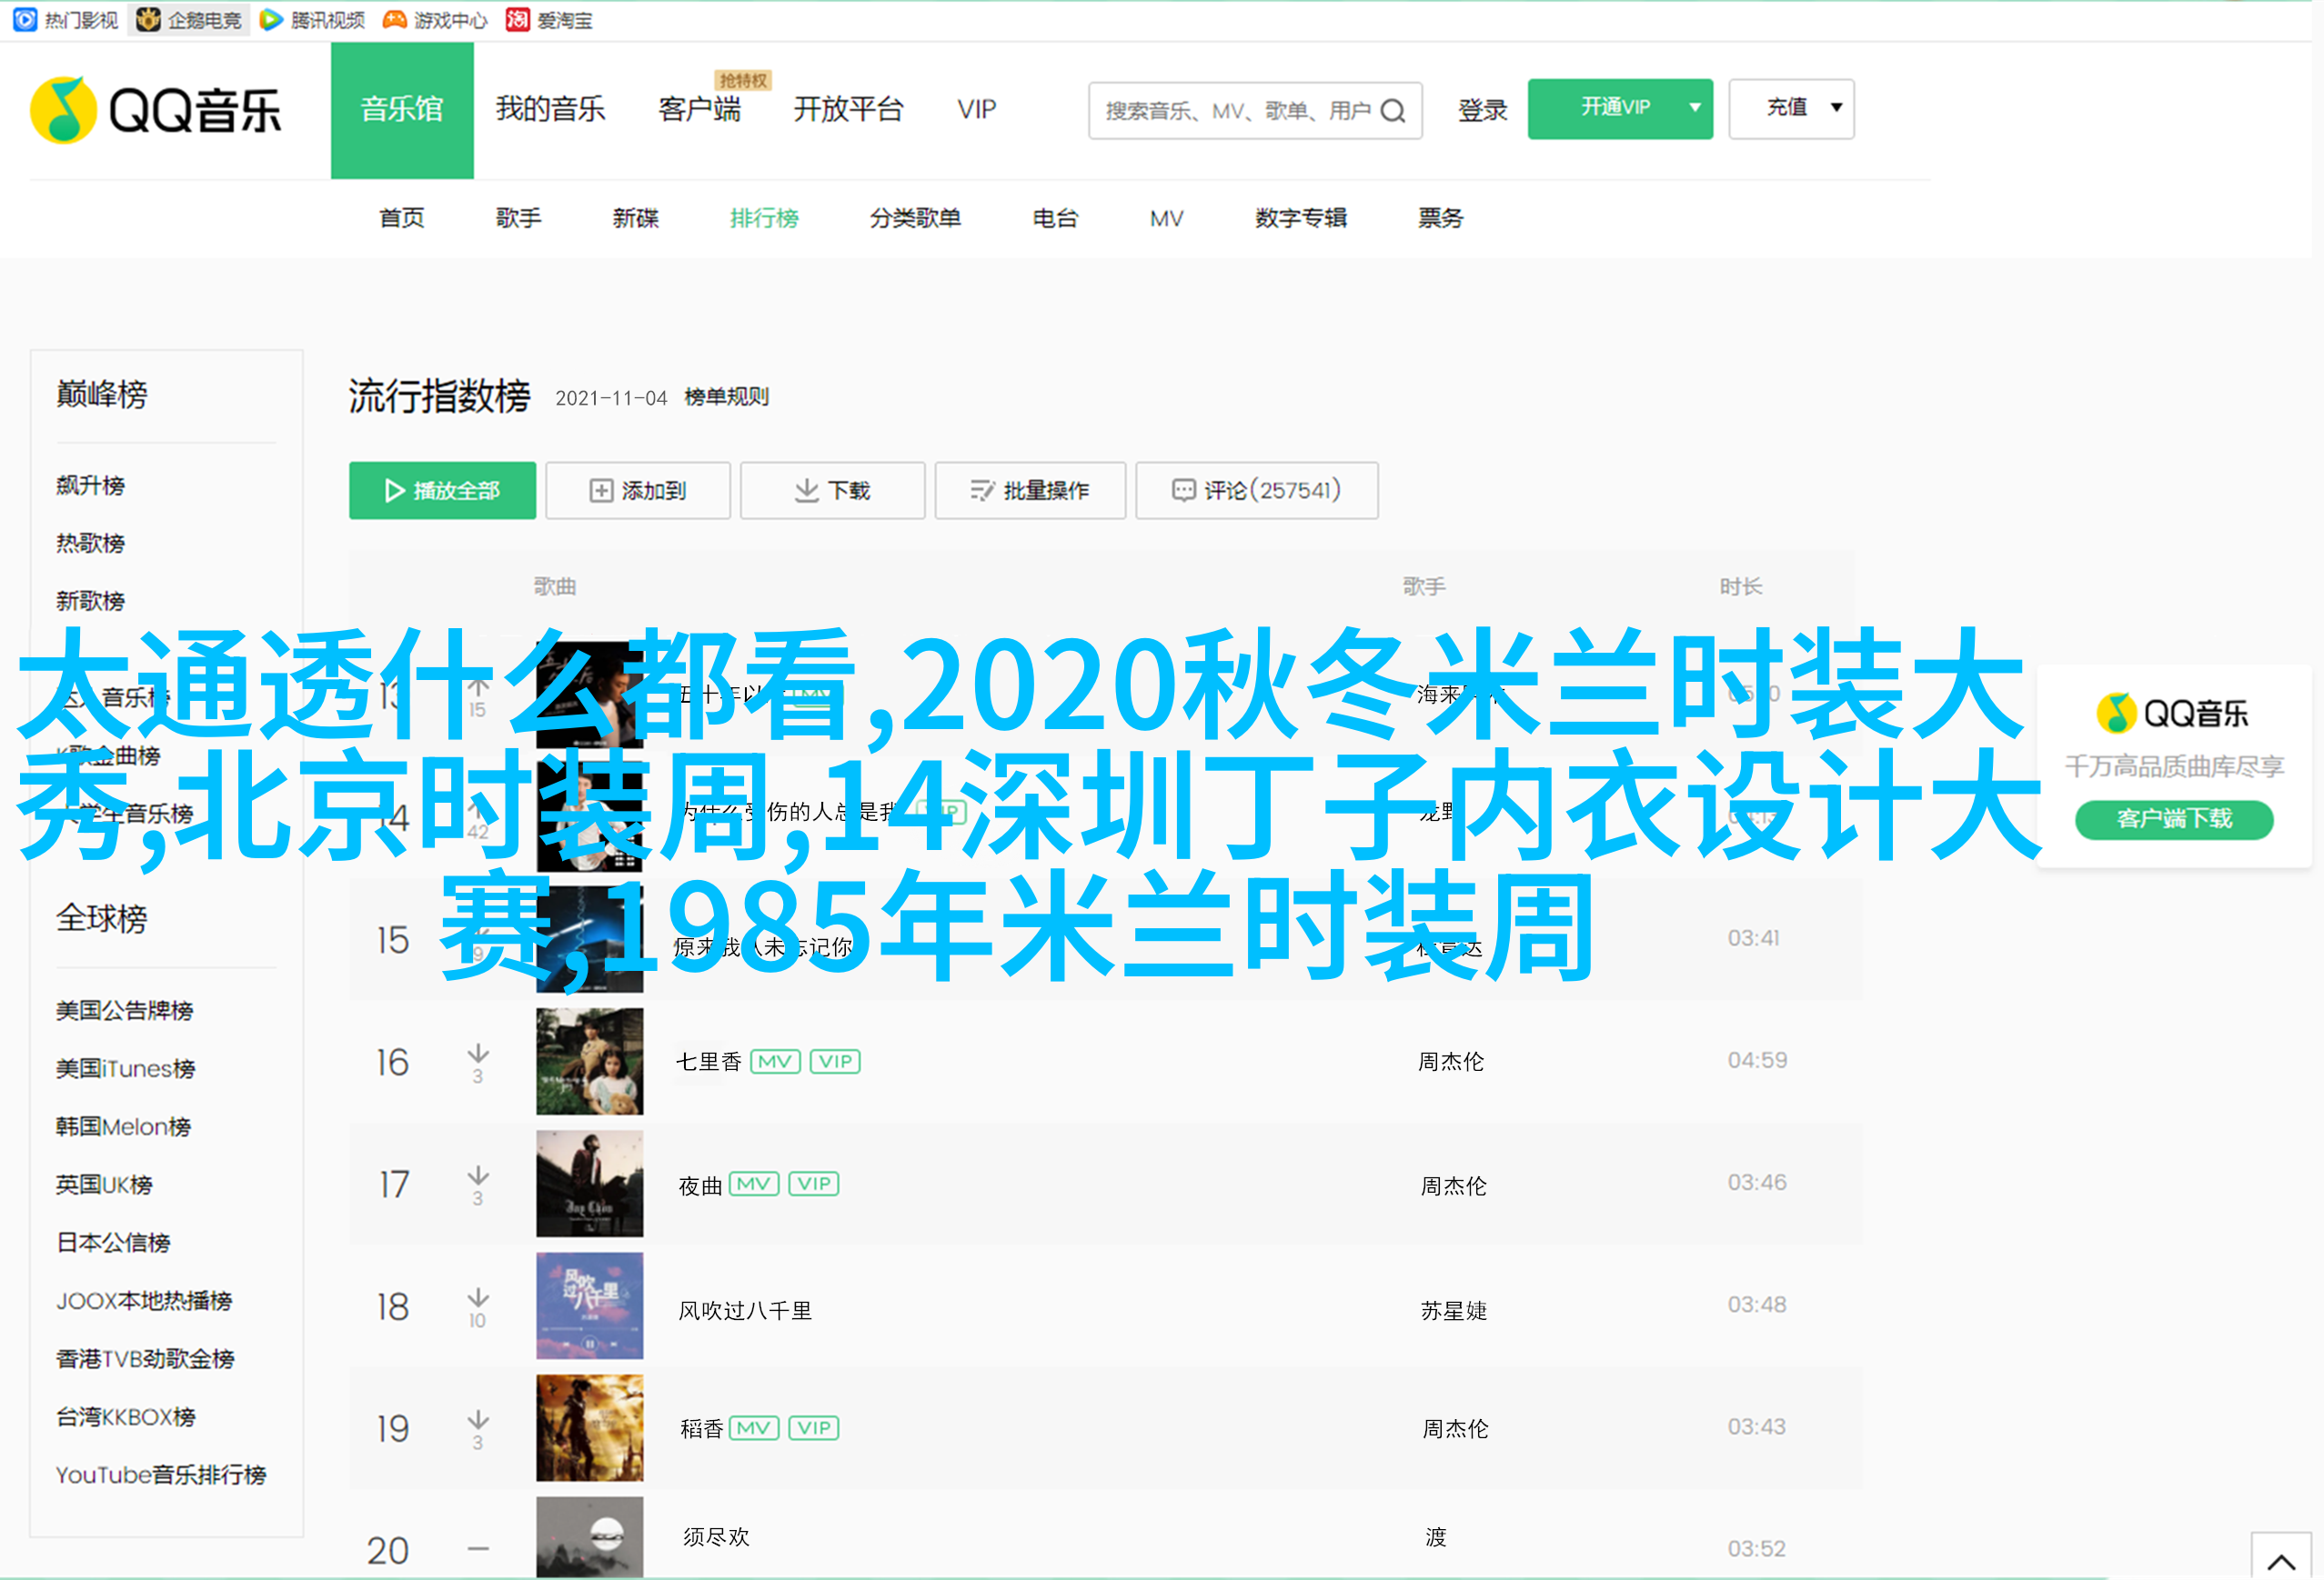Image resolution: width=2324 pixels, height=1580 pixels.
Task: Open 腾讯视频 bookmark
Action: [312, 20]
